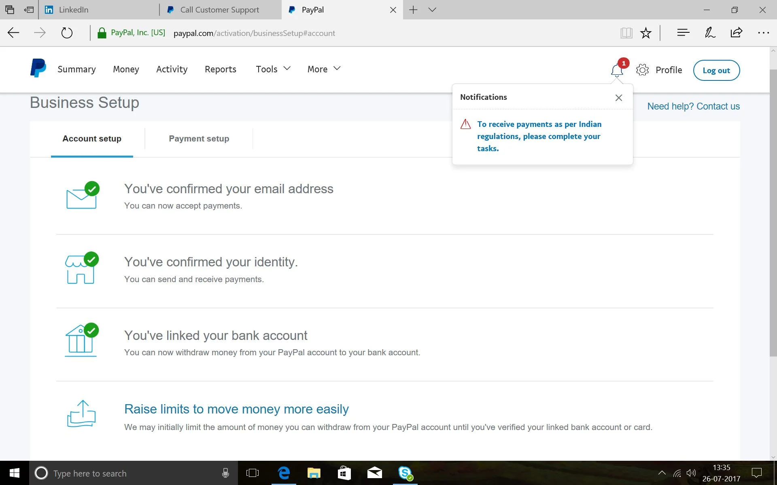The width and height of the screenshot is (777, 485).
Task: Click the browser forward arrow
Action: (40, 33)
